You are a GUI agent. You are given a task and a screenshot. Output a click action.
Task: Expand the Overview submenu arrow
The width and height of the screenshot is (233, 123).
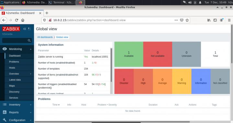31,74
